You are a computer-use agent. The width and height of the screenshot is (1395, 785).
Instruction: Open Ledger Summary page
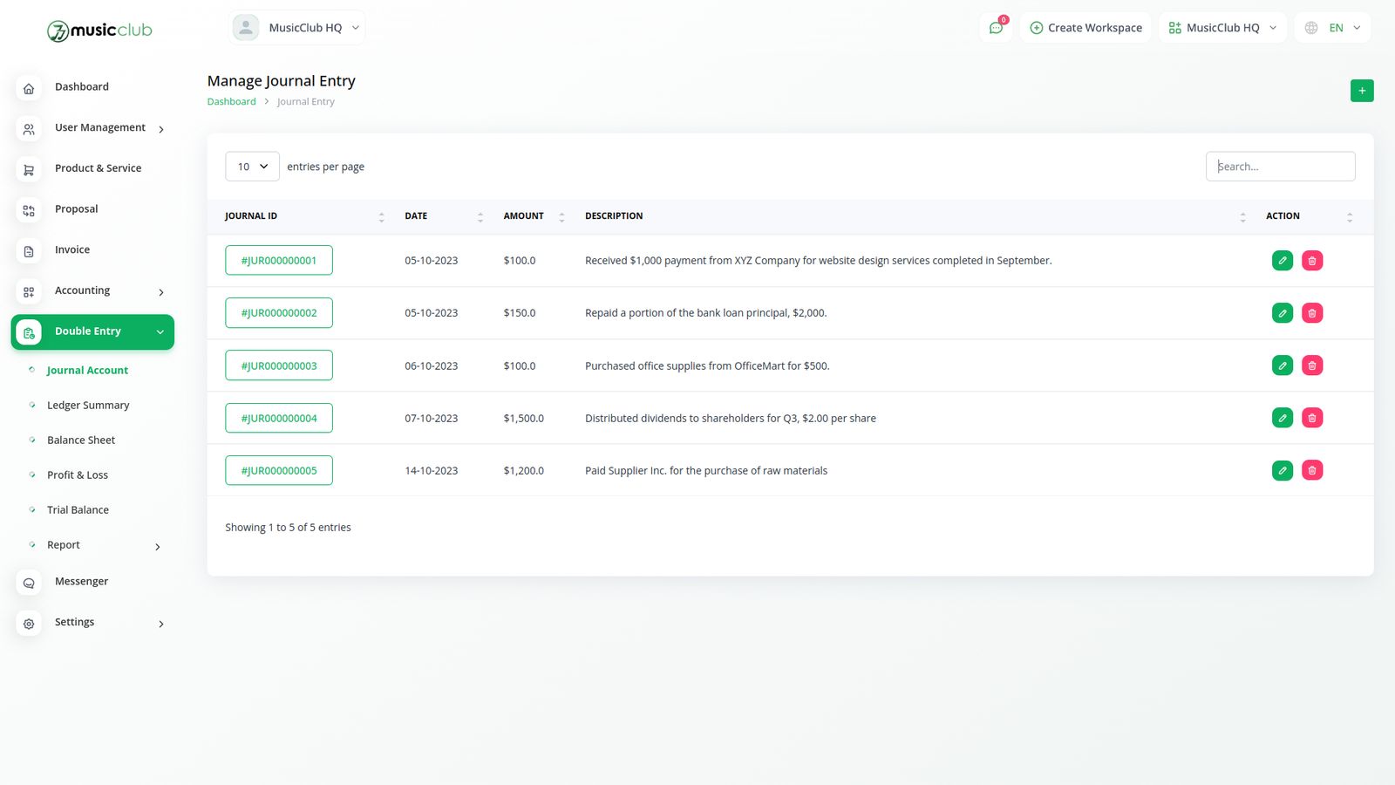click(x=88, y=405)
